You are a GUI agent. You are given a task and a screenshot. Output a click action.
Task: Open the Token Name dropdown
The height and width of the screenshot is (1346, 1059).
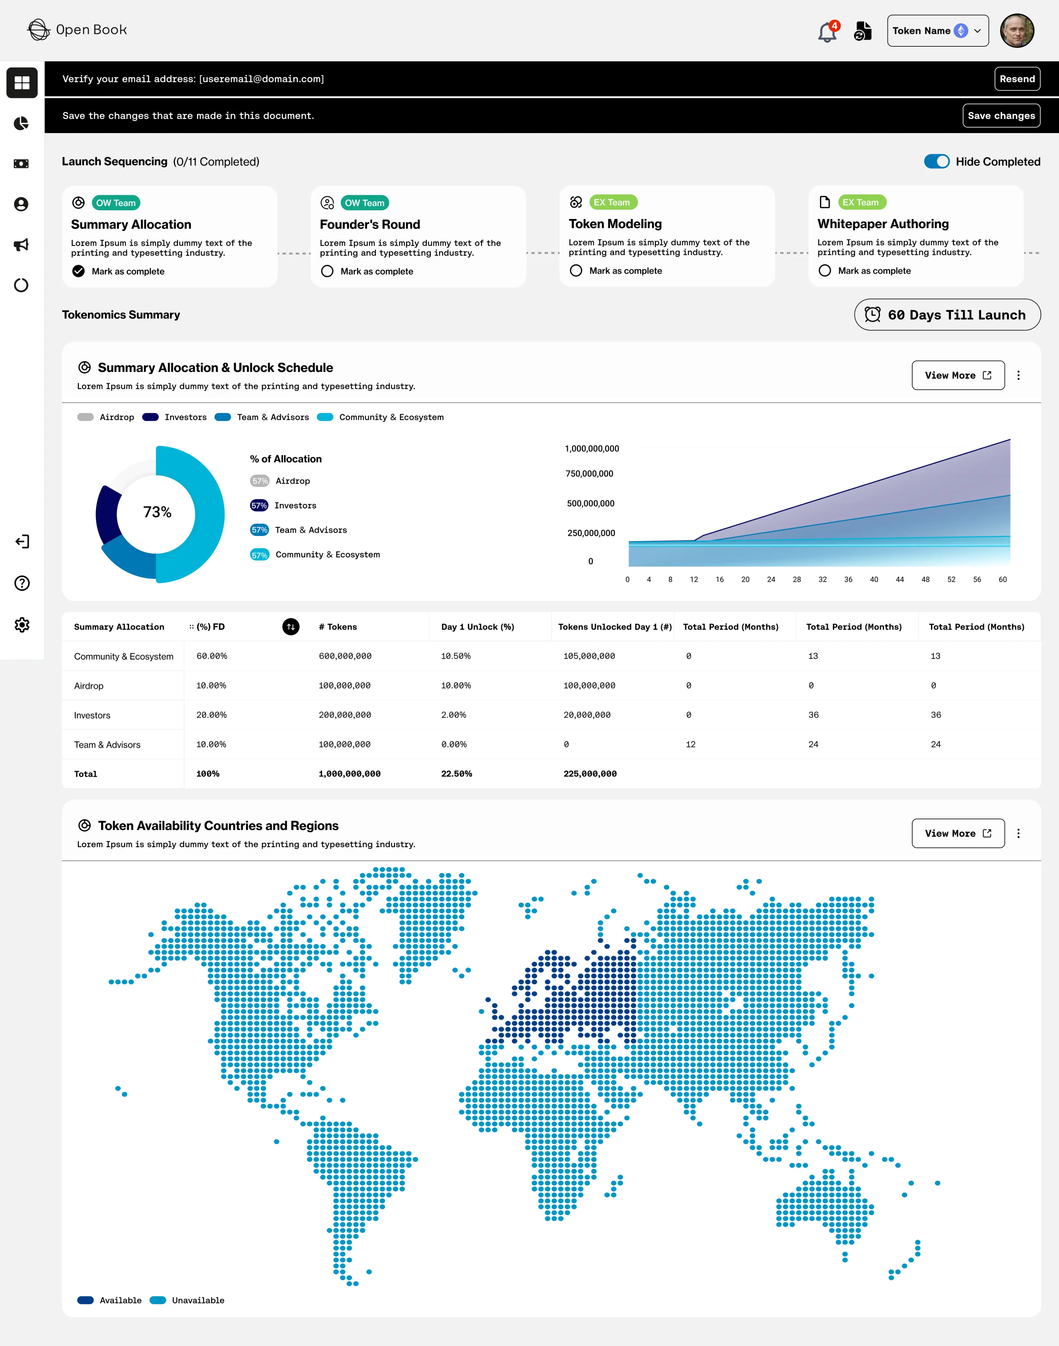(938, 31)
